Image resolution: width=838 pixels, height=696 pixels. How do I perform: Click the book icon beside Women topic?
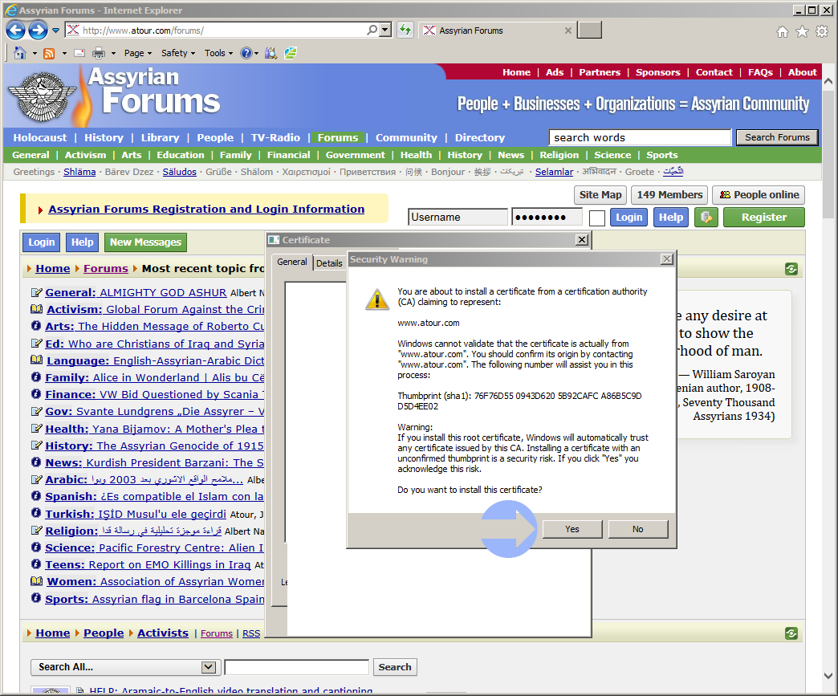[x=36, y=581]
